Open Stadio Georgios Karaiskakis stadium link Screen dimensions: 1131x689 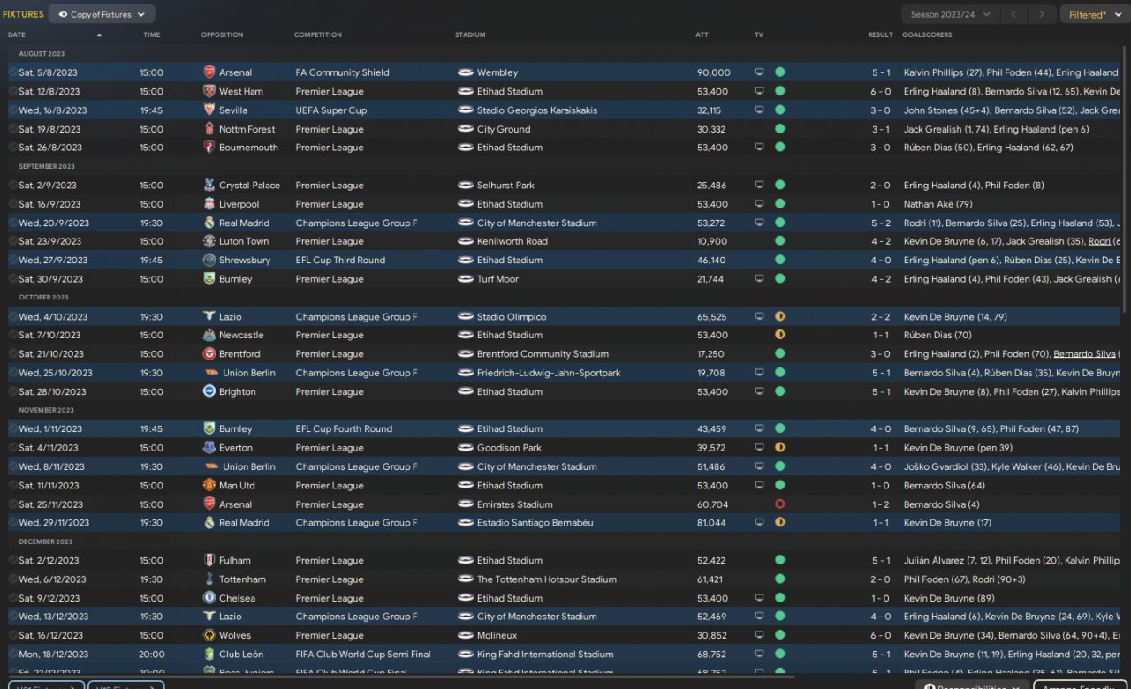pyautogui.click(x=537, y=110)
